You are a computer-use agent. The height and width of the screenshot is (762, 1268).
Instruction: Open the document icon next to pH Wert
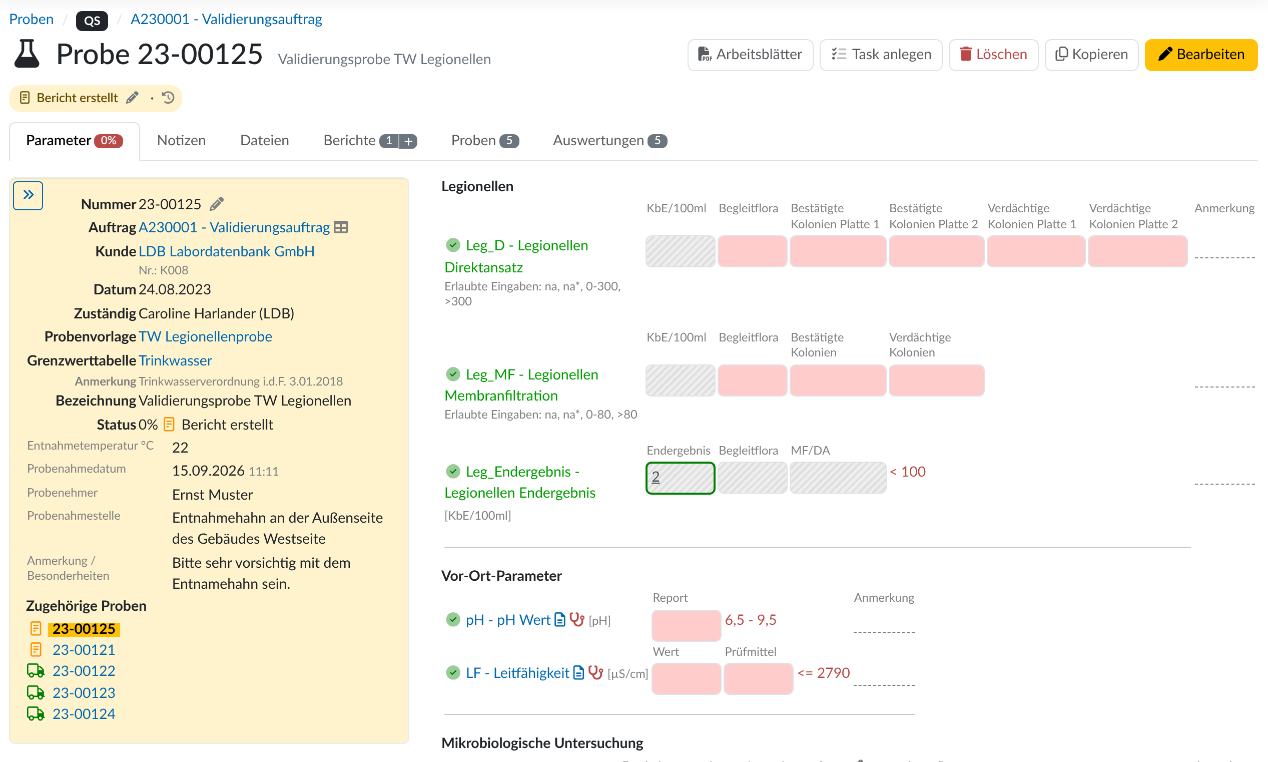pos(560,620)
